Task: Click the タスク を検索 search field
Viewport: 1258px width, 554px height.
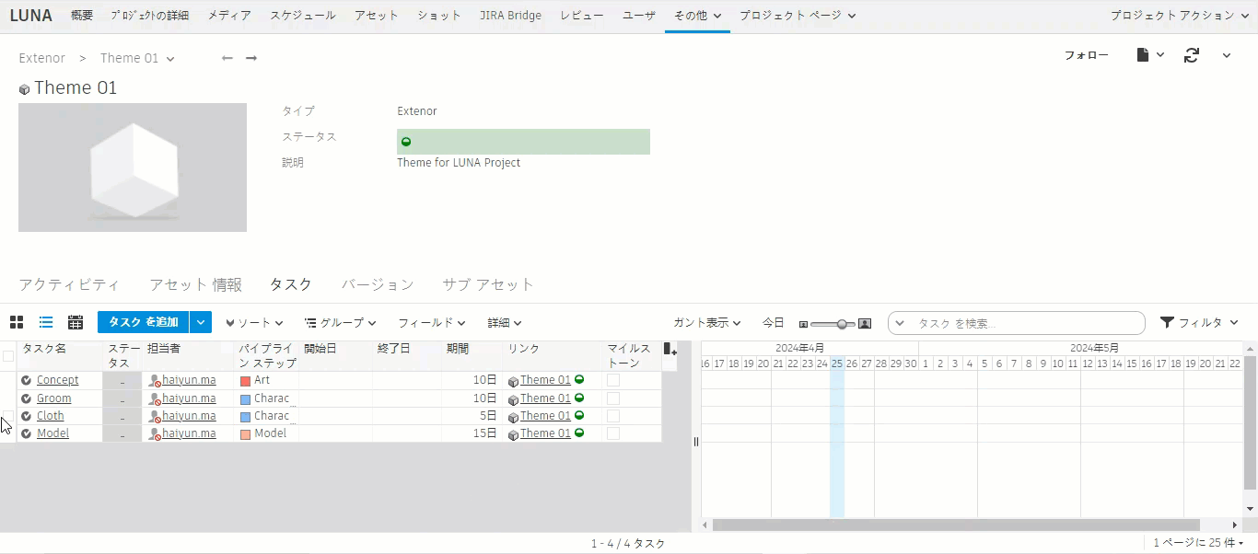Action: 1013,322
